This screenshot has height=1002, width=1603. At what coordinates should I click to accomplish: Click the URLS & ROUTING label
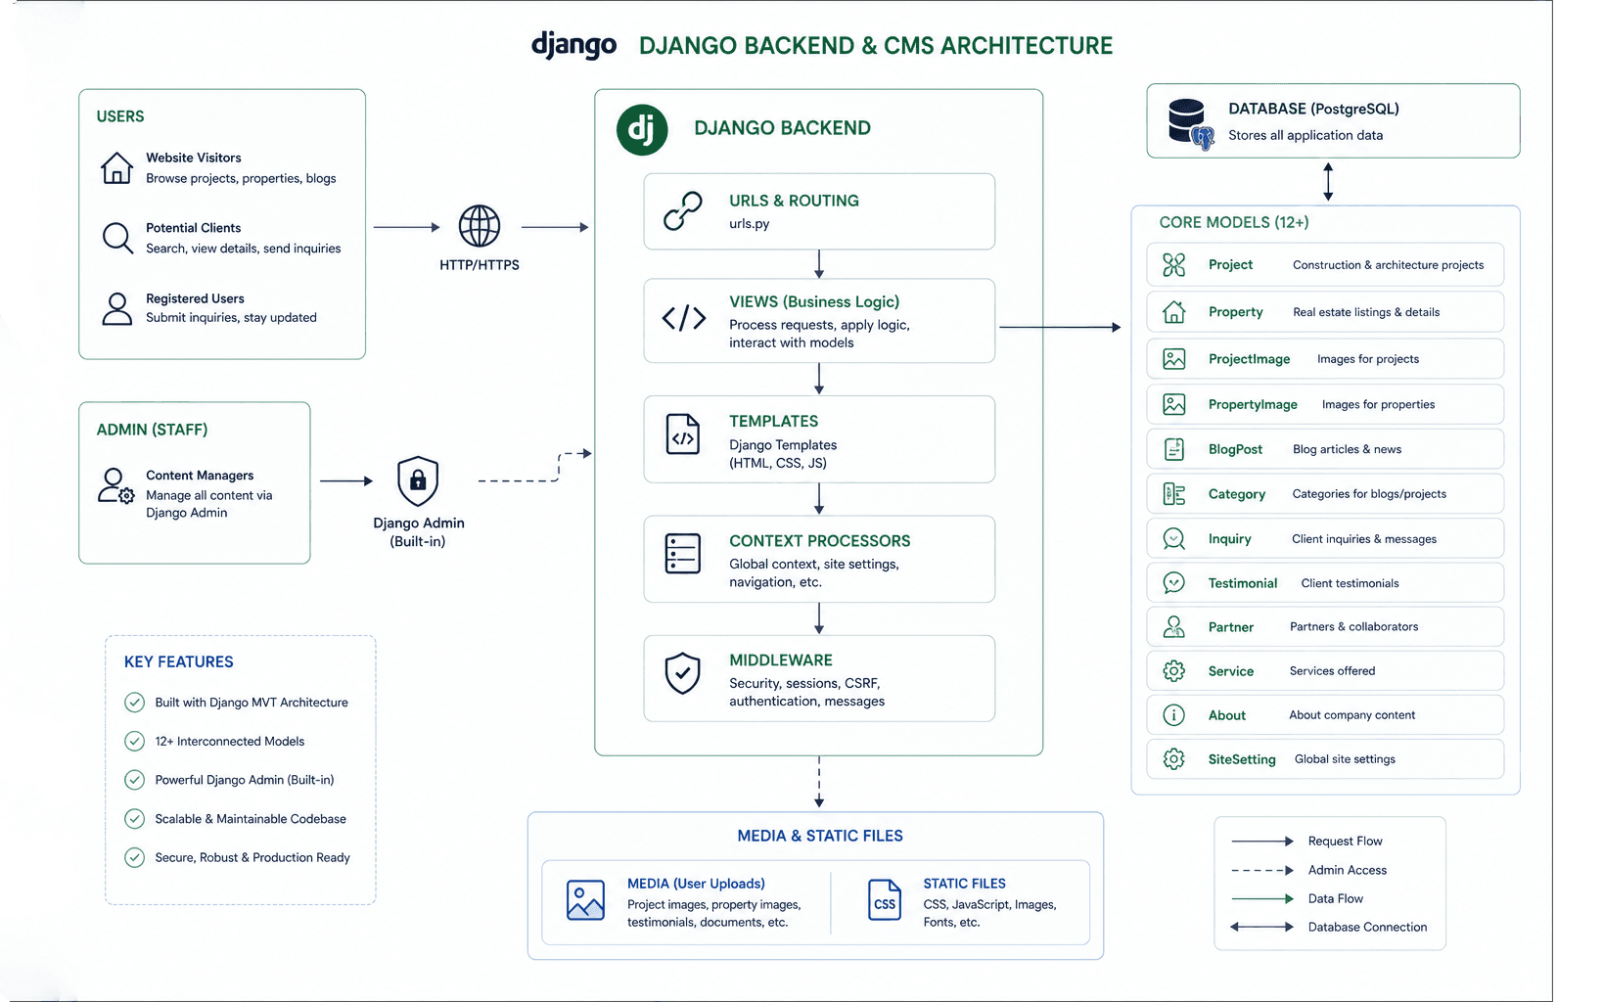pos(794,201)
